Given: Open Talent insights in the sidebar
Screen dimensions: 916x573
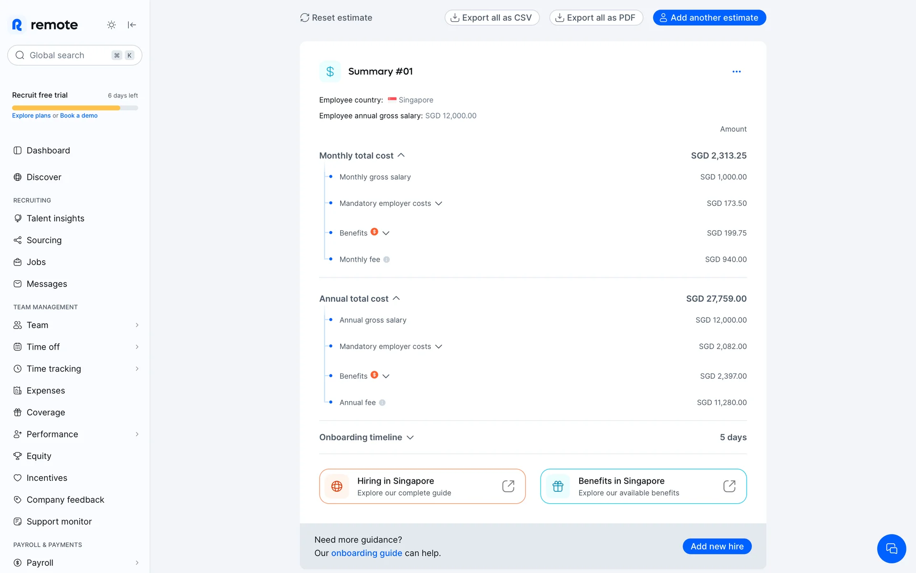Looking at the screenshot, I should coord(55,218).
